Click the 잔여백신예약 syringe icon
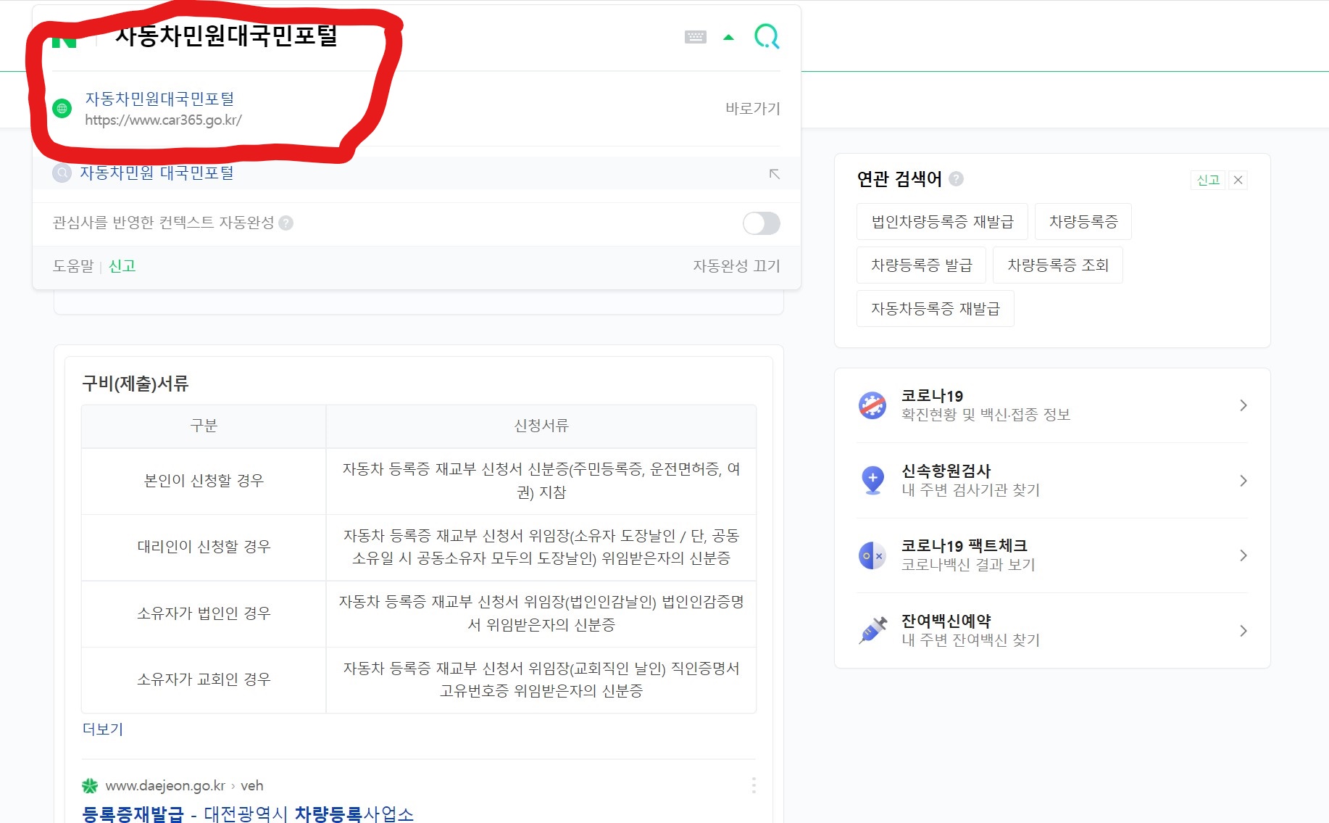1329x823 pixels. [872, 630]
